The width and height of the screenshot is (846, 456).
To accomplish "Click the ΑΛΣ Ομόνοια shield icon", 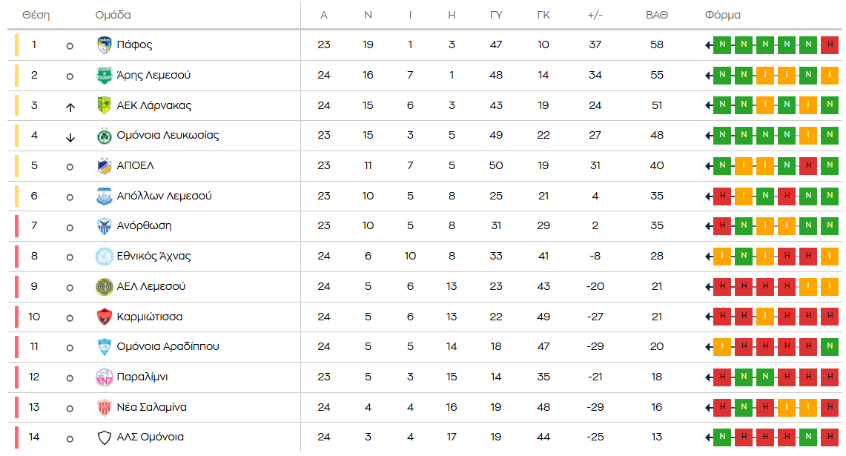I will (105, 437).
